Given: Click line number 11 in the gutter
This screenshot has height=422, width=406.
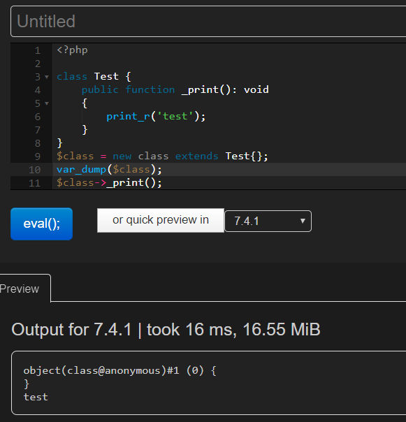Looking at the screenshot, I should [x=34, y=183].
